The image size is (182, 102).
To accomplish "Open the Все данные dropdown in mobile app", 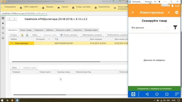I will click(150, 28).
